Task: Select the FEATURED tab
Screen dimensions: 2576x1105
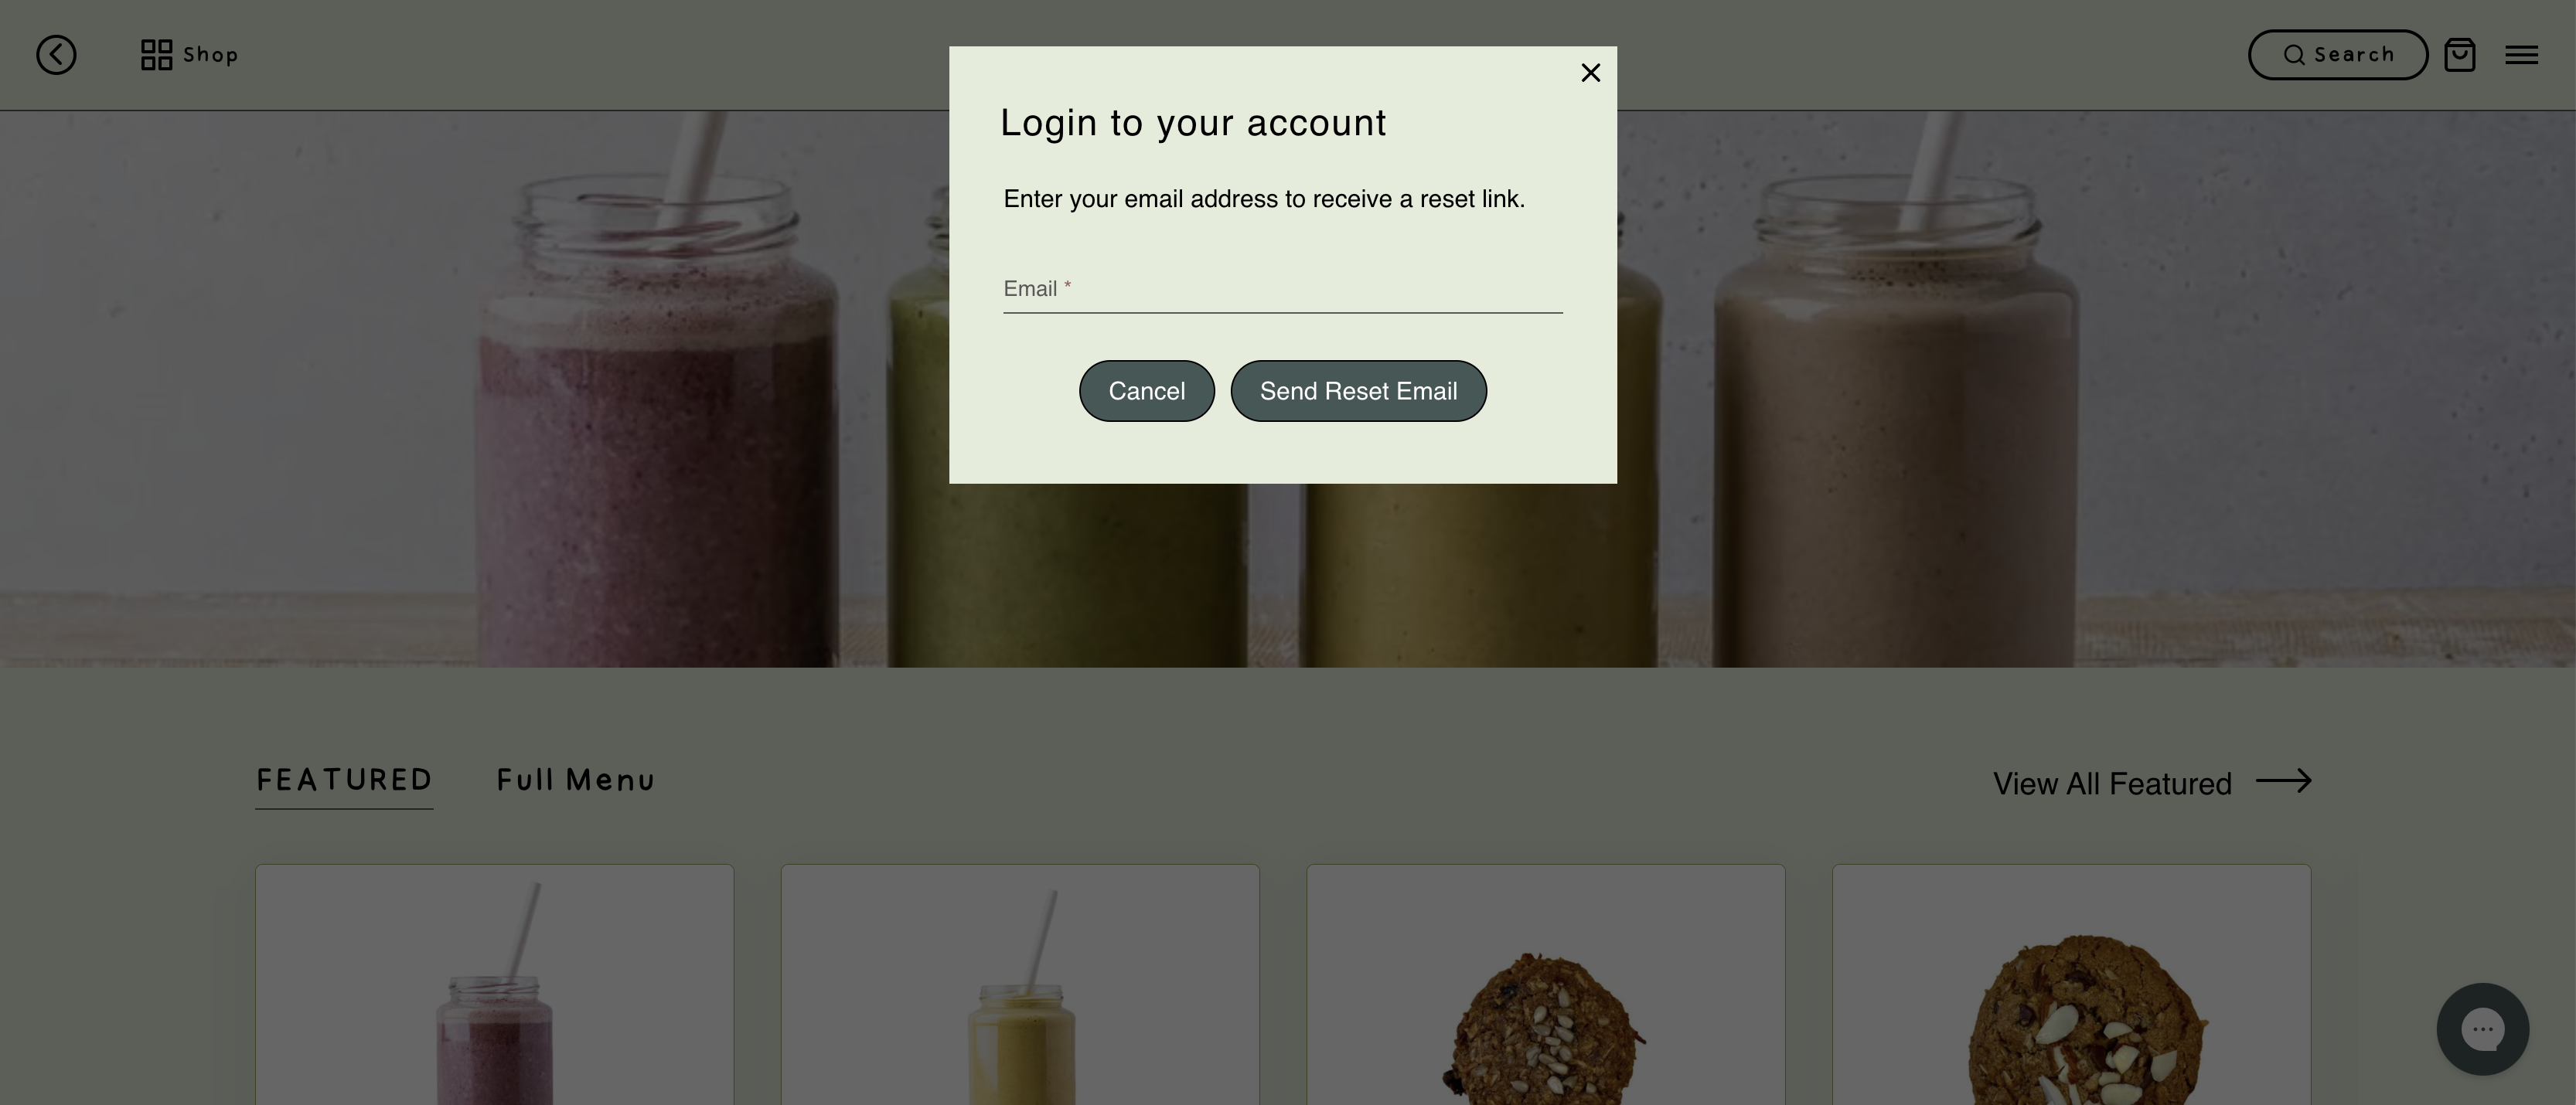Action: coord(344,780)
